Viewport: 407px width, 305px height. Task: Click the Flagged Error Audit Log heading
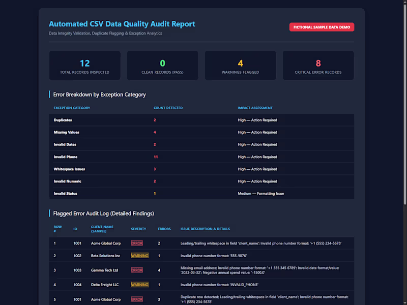tap(104, 213)
